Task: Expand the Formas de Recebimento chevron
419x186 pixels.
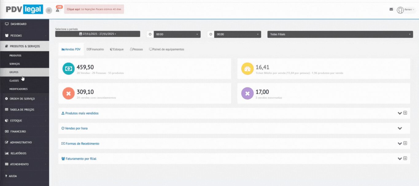Action: coord(399,143)
